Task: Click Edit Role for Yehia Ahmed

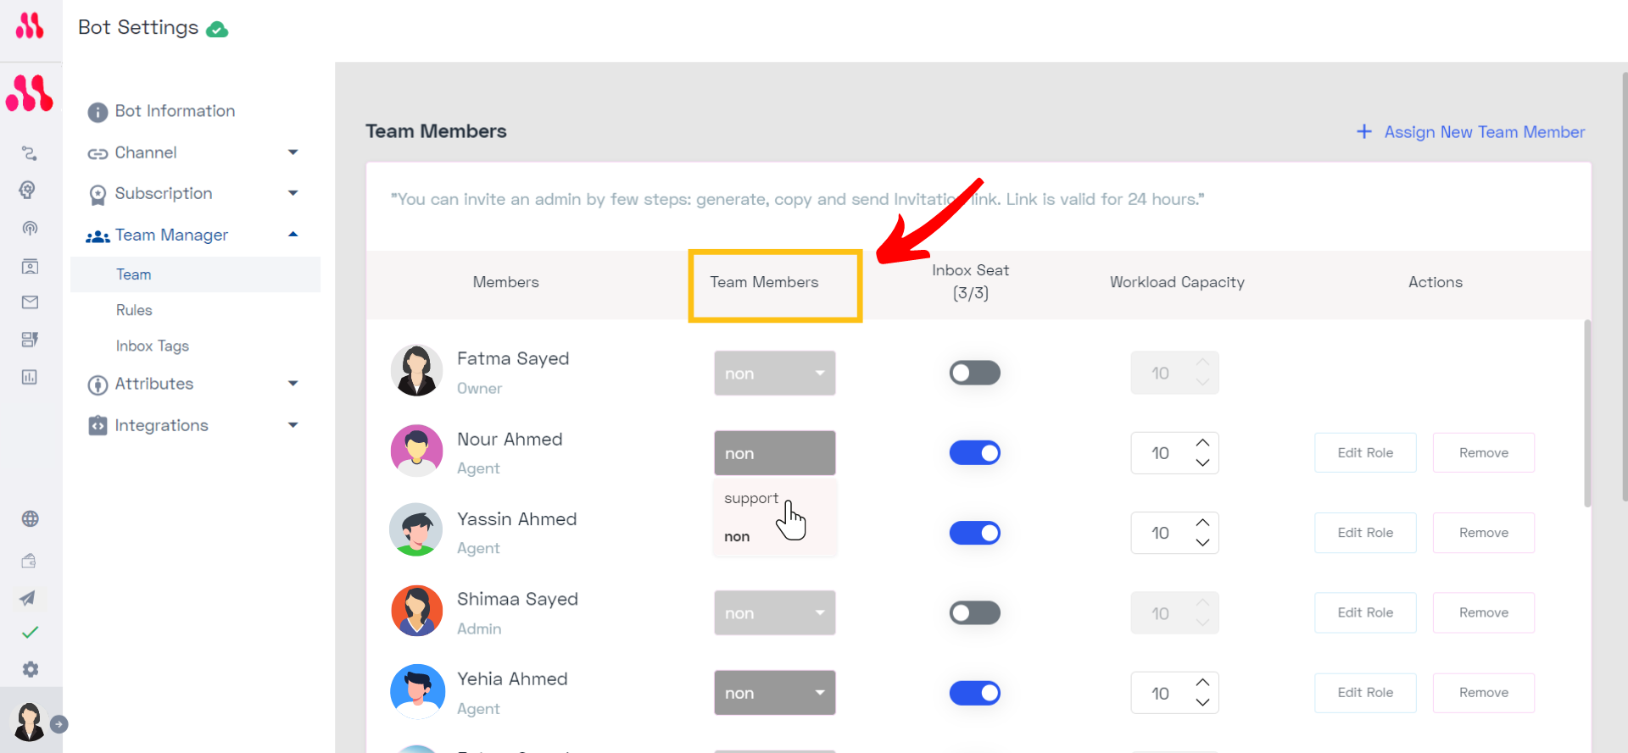Action: [1365, 693]
